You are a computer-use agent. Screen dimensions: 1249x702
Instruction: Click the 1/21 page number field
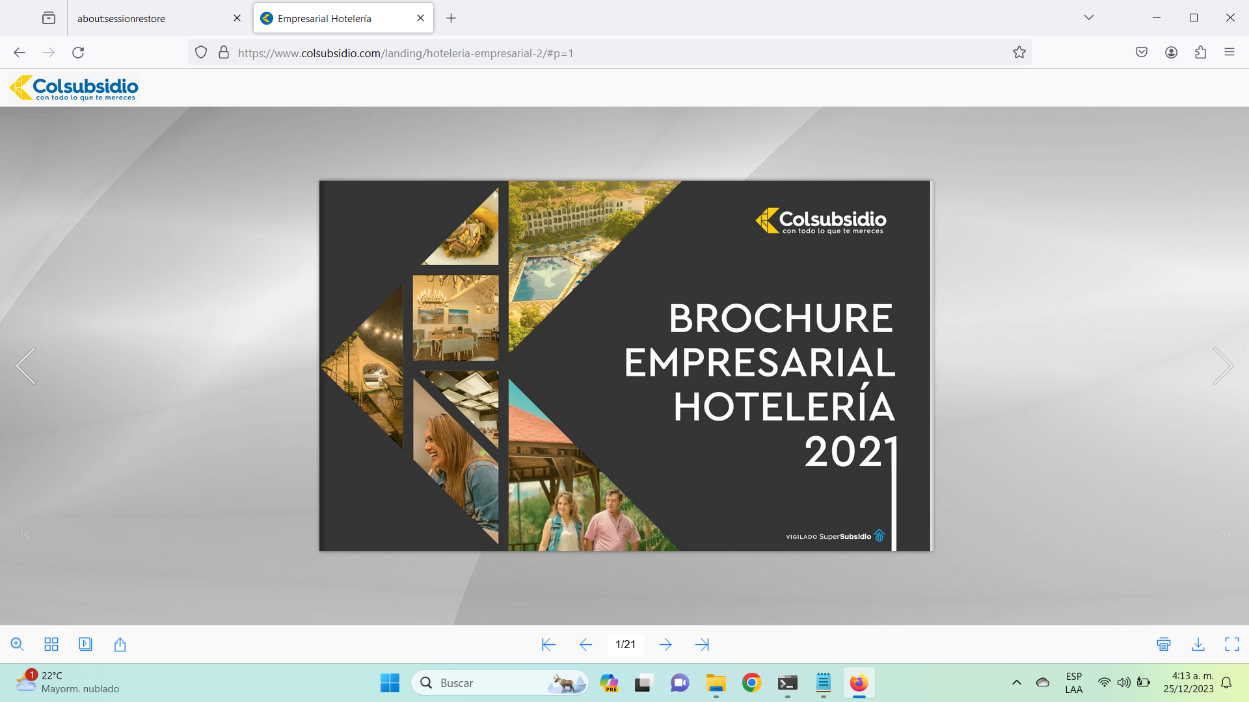pyautogui.click(x=625, y=644)
